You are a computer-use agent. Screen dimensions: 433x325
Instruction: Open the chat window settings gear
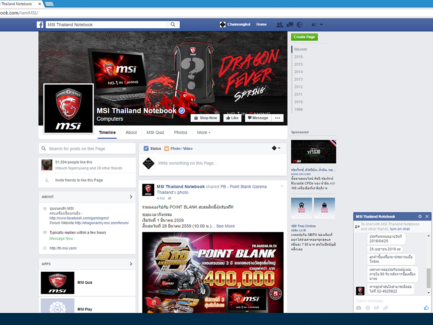click(x=420, y=216)
